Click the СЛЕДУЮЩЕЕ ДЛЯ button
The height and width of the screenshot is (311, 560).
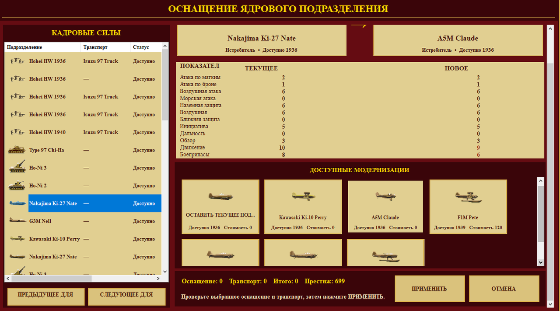[x=127, y=297]
